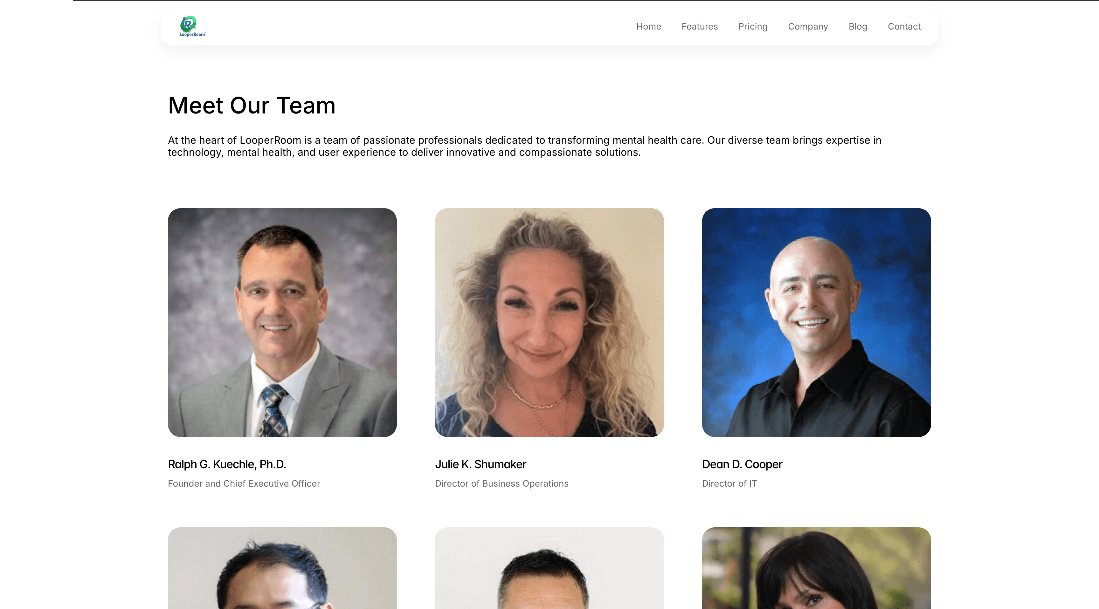Select the name Dean D. Cooper
The height and width of the screenshot is (609, 1099).
click(742, 464)
